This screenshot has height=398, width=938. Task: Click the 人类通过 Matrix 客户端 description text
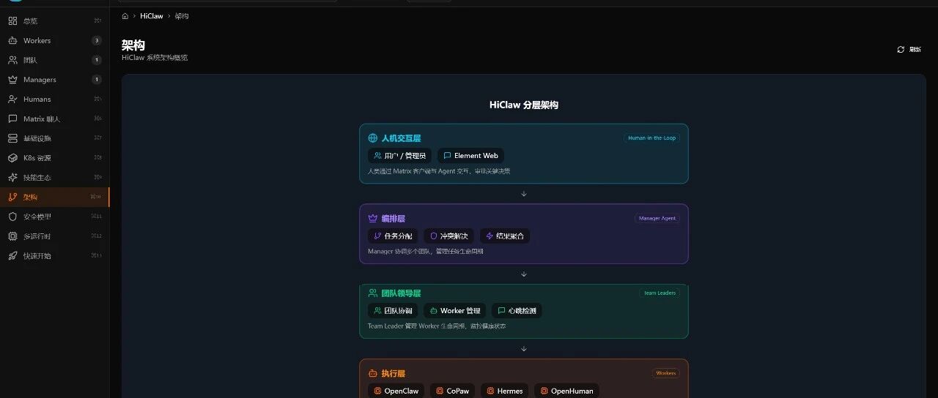click(x=439, y=171)
